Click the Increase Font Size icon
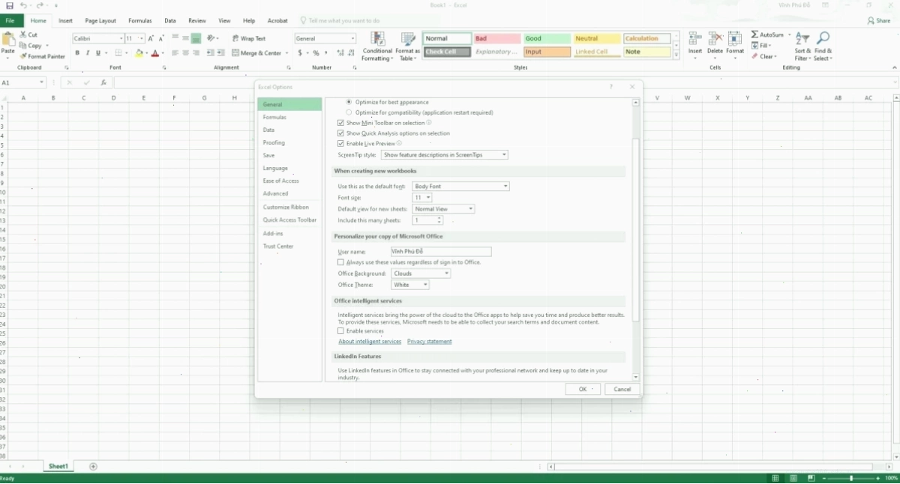900x484 pixels. [x=151, y=38]
